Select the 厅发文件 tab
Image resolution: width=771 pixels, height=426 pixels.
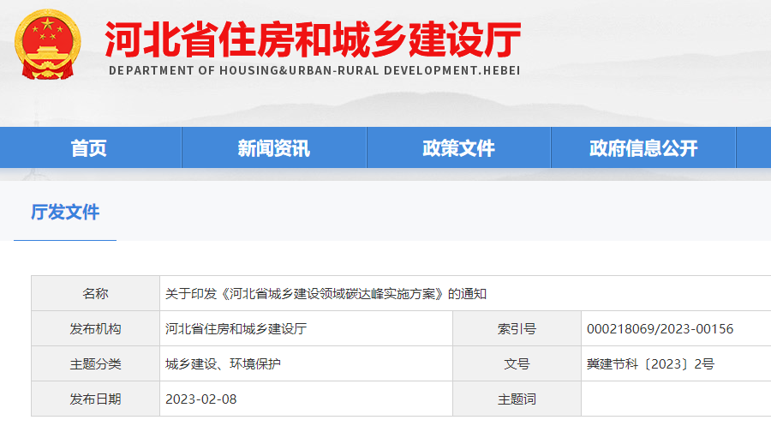65,213
